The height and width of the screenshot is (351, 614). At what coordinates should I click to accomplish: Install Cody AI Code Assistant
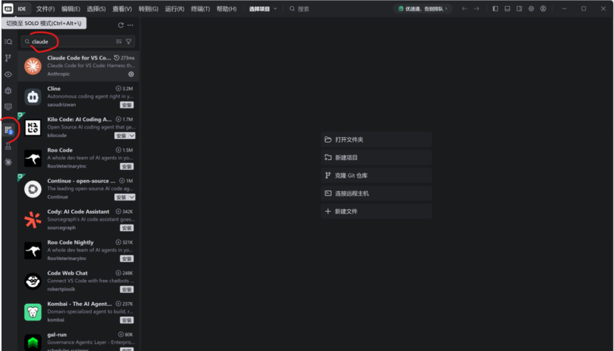tap(126, 228)
